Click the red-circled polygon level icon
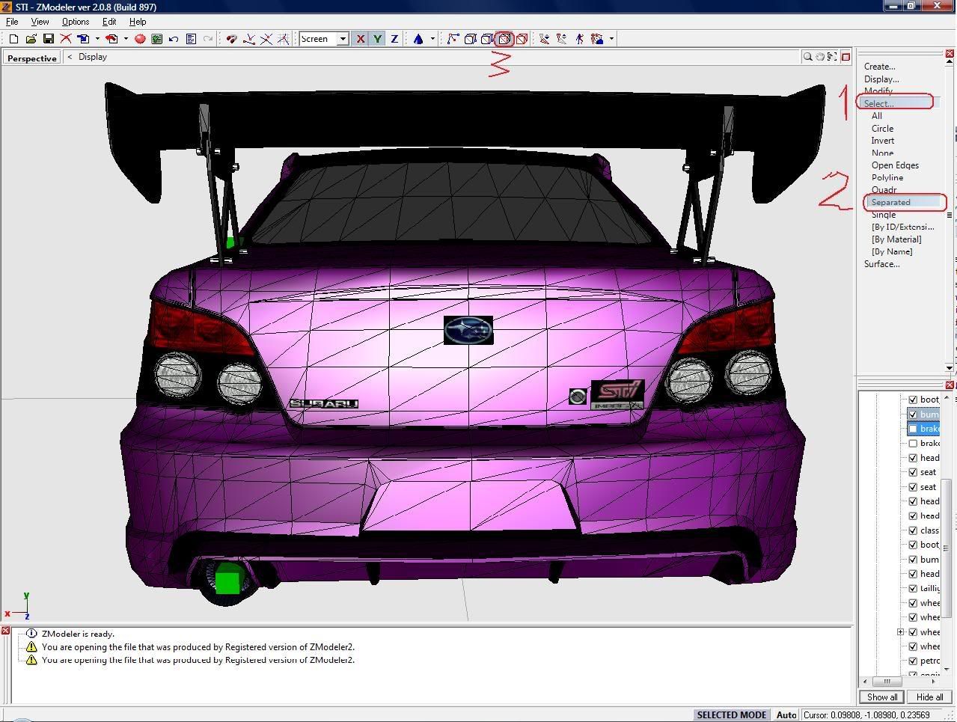The height and width of the screenshot is (722, 957). point(504,39)
